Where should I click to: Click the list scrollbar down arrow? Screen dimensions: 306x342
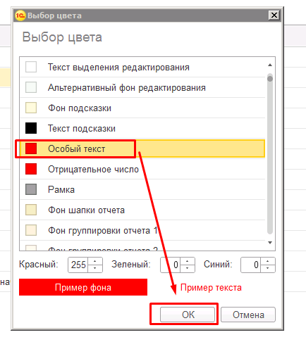(270, 243)
